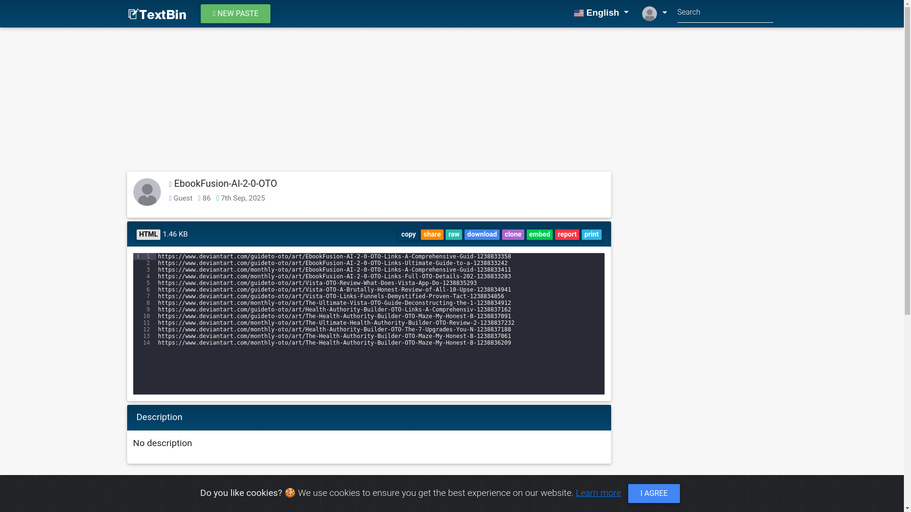Click the 1.46 KB file size label

pyautogui.click(x=175, y=234)
